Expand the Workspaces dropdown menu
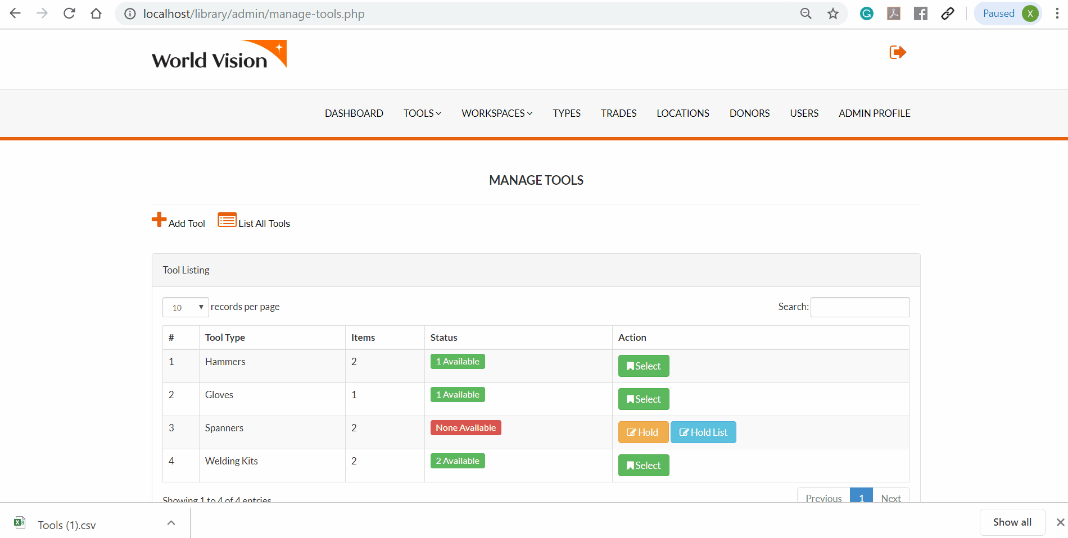The height and width of the screenshot is (538, 1068). pos(497,113)
